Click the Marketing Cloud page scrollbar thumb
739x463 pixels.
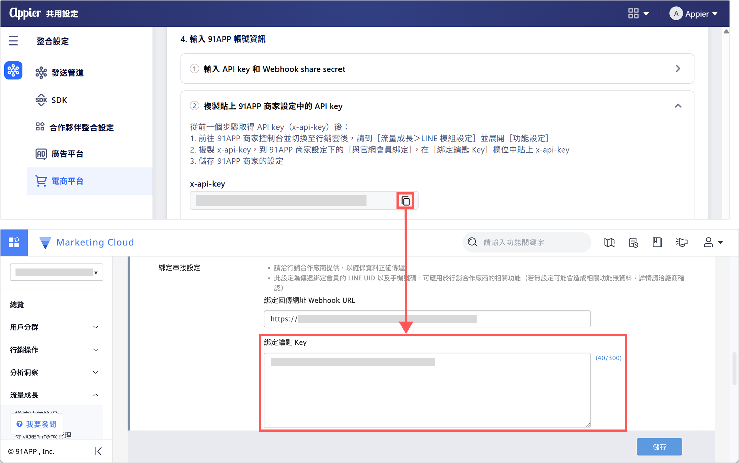pos(734,368)
